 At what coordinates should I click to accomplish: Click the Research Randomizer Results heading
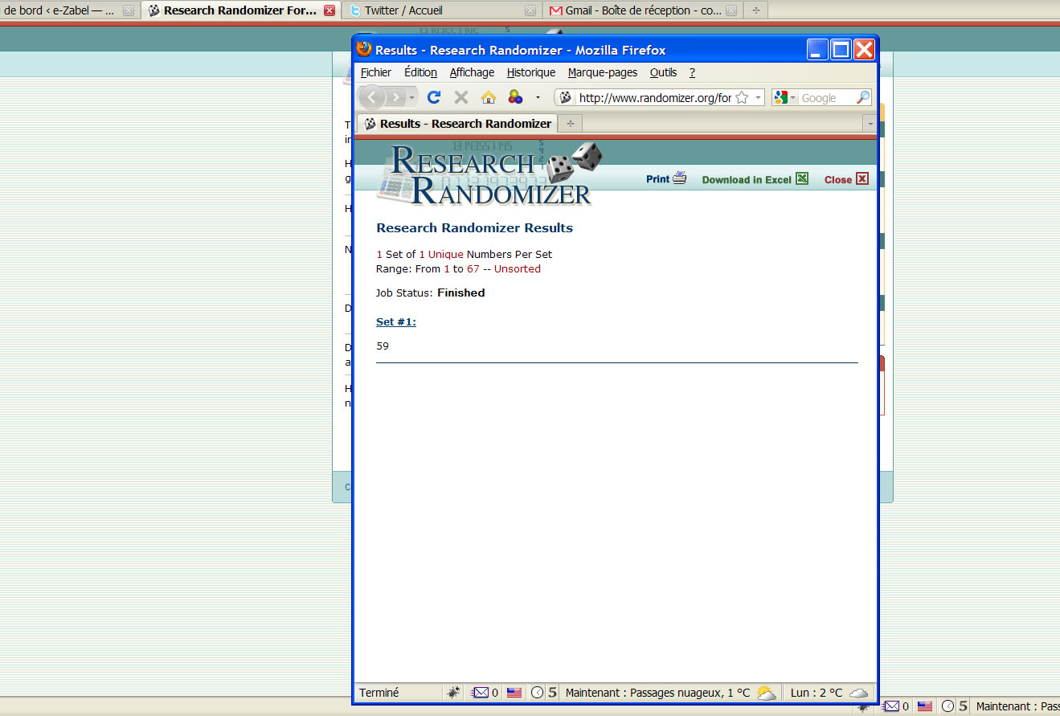click(x=474, y=228)
